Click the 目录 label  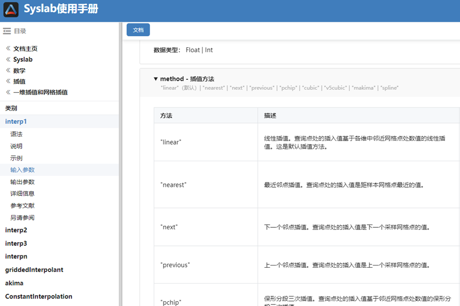(20, 31)
